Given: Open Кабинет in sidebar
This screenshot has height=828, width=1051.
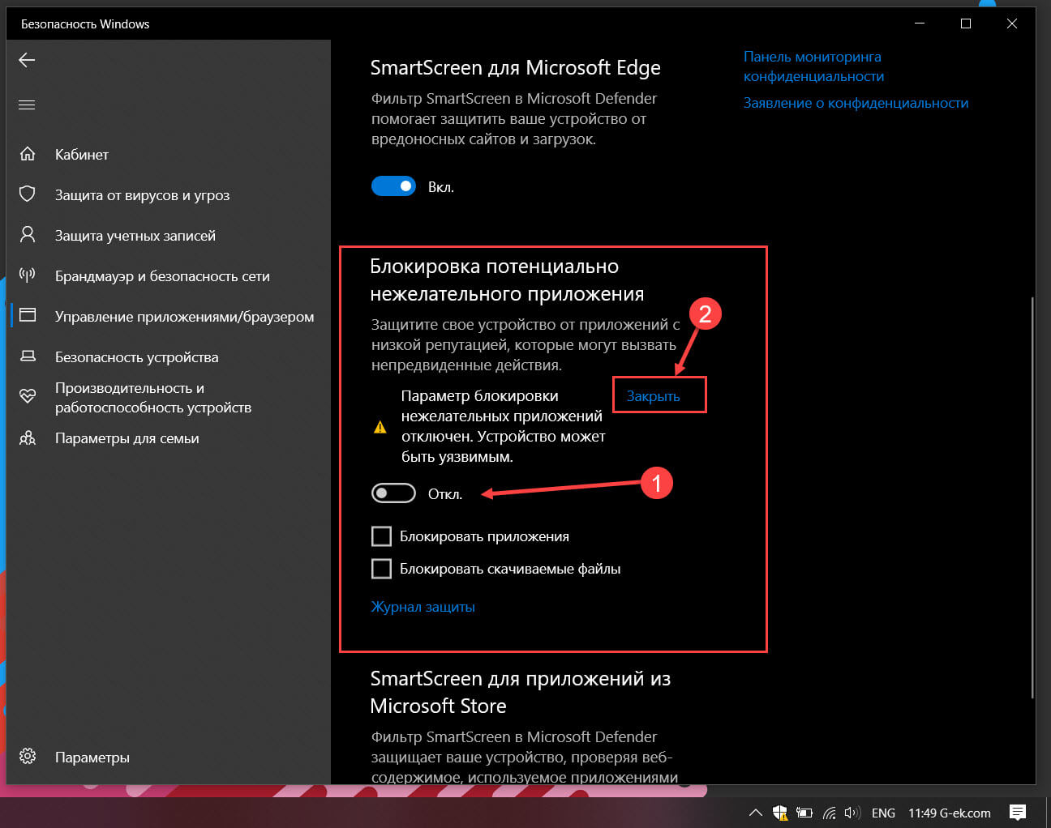Looking at the screenshot, I should click(x=82, y=155).
